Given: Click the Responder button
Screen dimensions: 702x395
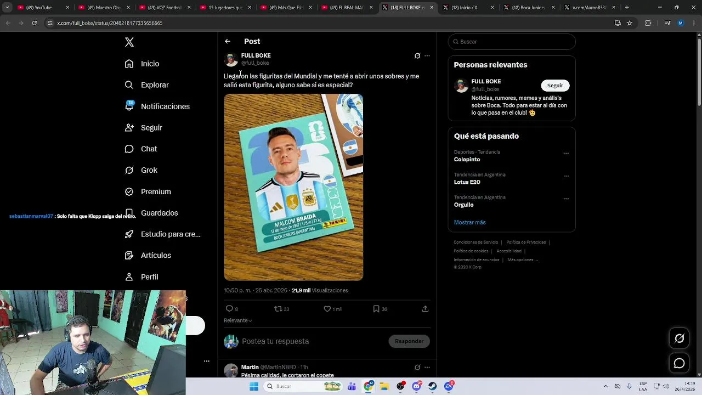Looking at the screenshot, I should click(409, 341).
